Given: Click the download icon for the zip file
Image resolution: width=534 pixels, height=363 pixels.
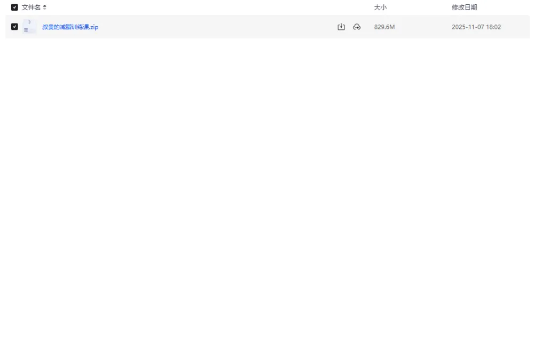Looking at the screenshot, I should coord(341,27).
